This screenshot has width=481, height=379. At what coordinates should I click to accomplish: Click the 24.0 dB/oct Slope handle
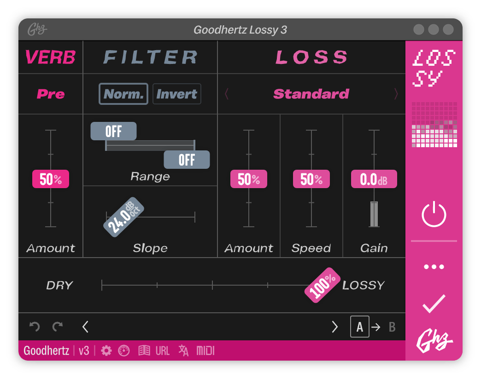tap(124, 217)
